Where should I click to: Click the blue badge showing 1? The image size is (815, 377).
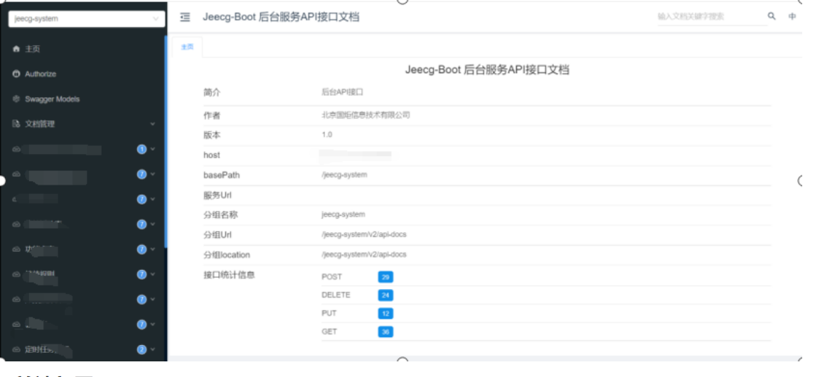(x=142, y=149)
